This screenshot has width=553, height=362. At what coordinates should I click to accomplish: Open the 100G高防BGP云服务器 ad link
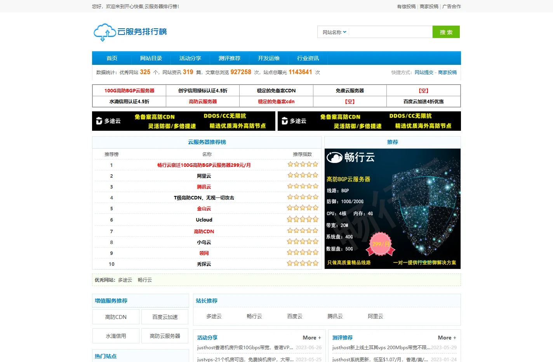[129, 90]
